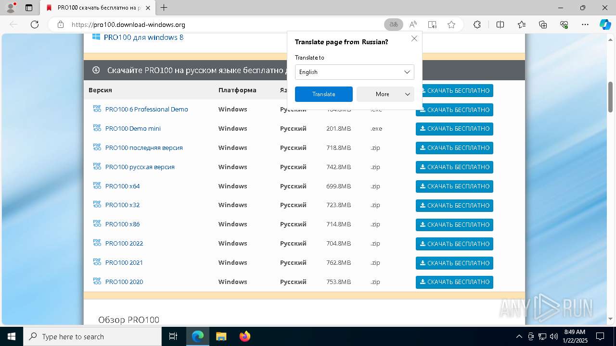
Task: Open the notification center icon
Action: [x=600, y=336]
